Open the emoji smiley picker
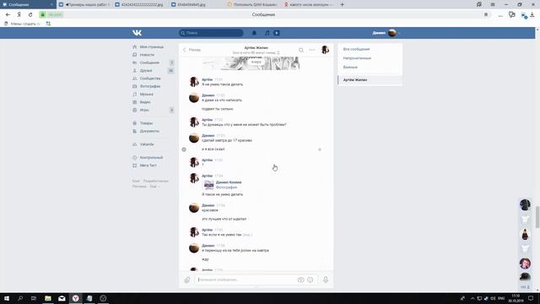This screenshot has width=540, height=304. coord(310,280)
